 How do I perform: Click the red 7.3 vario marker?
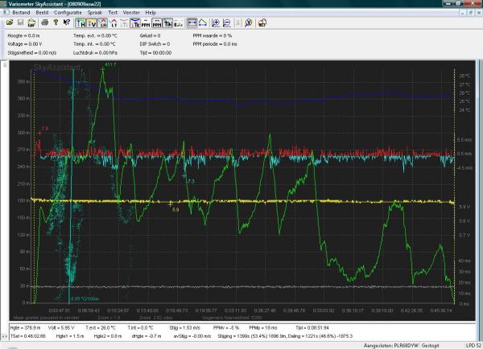pos(44,129)
